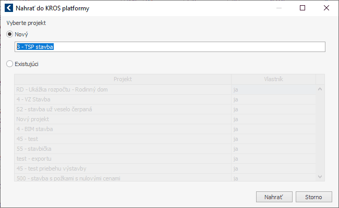Click the Projekt column header

coord(123,79)
